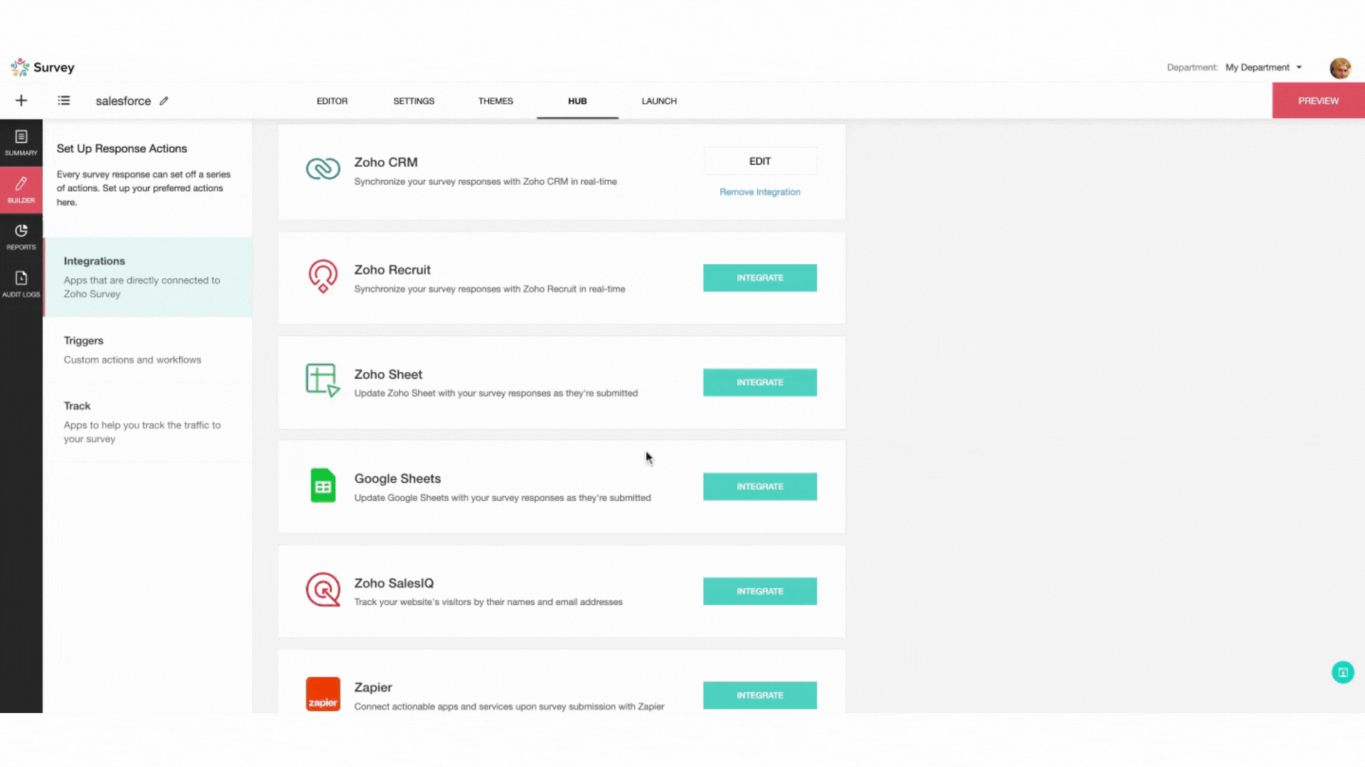1365x767 pixels.
Task: Click the pencil icon to rename salesforce
Action: pos(164,101)
